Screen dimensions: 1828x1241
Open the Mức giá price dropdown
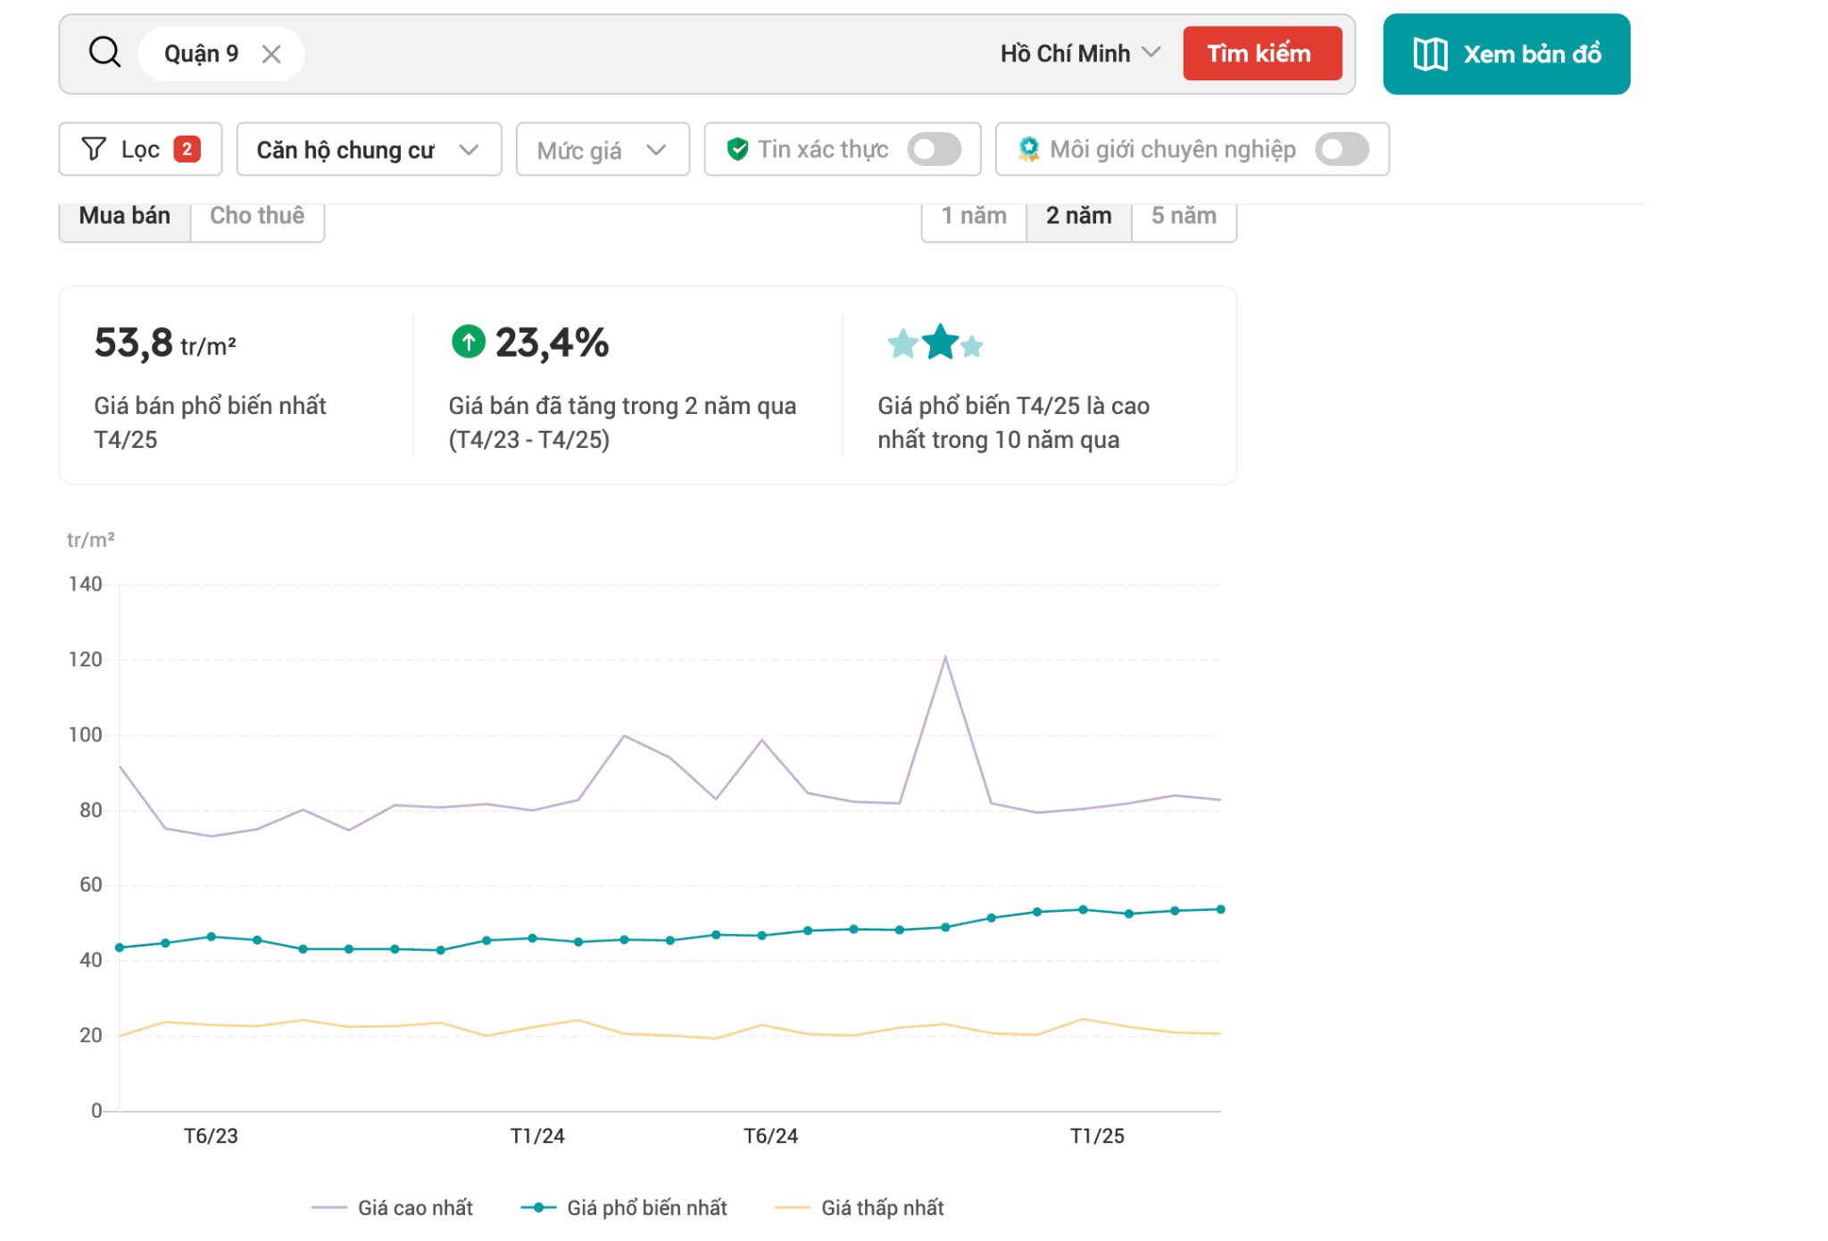pos(602,150)
